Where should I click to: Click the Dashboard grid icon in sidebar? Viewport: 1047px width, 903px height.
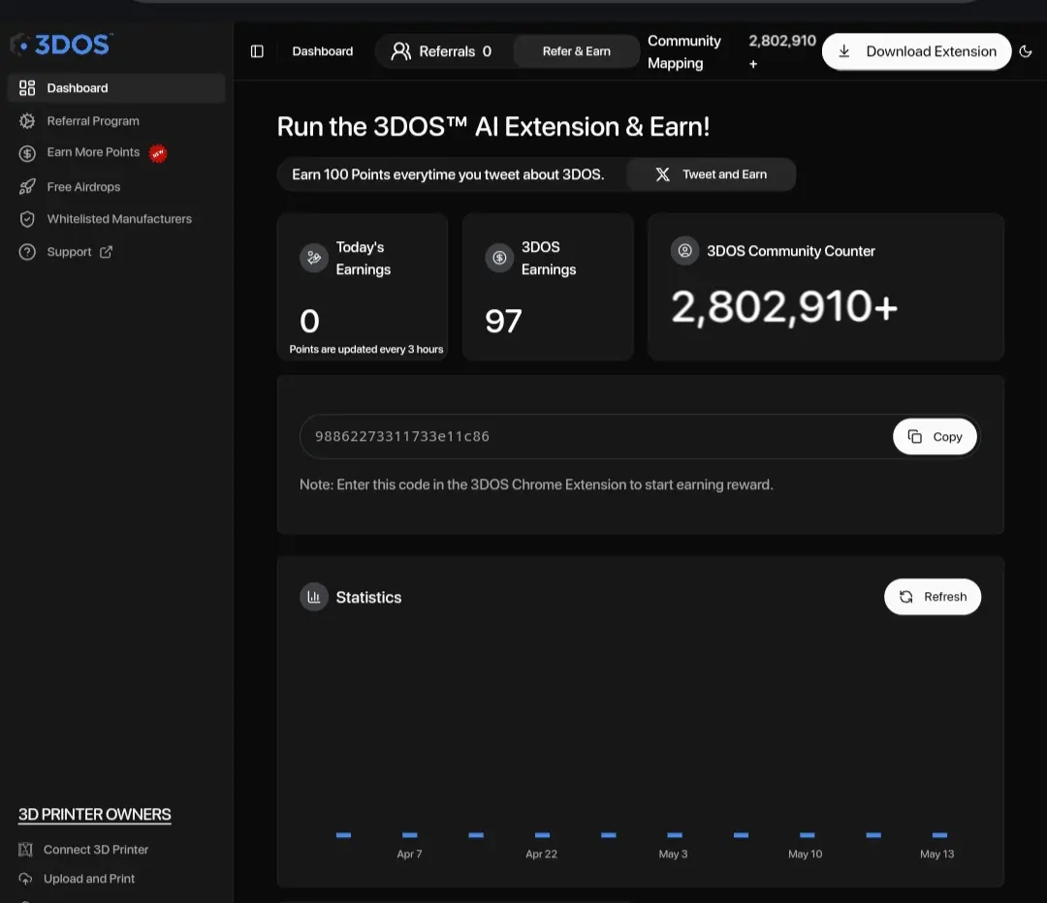pos(27,88)
